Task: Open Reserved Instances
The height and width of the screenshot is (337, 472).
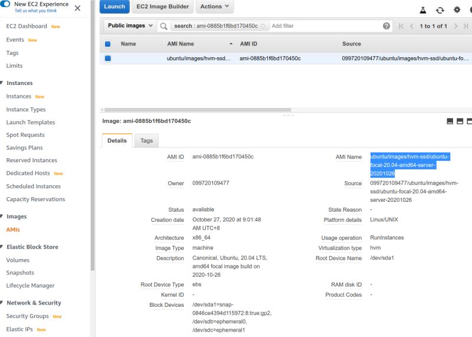Action: point(32,161)
